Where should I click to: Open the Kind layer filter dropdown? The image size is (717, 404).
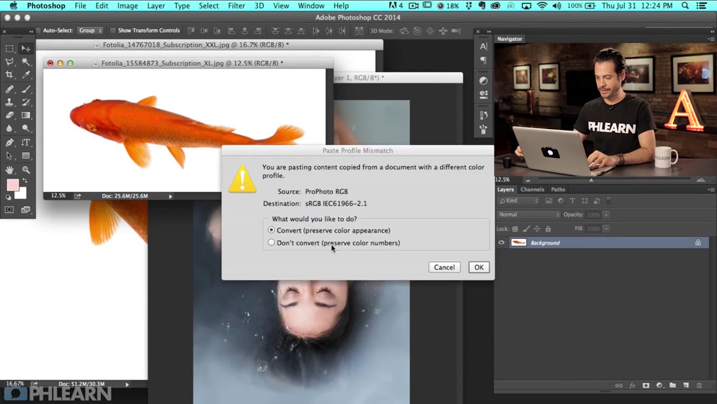[519, 201]
